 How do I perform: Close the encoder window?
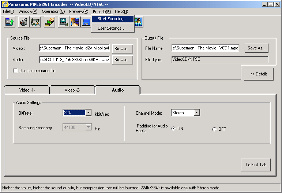[277, 4]
